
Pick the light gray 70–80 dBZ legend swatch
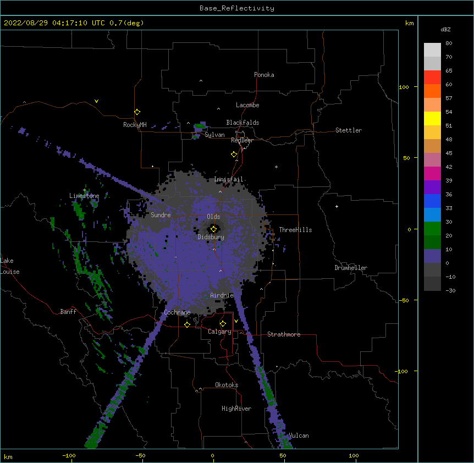(x=432, y=50)
